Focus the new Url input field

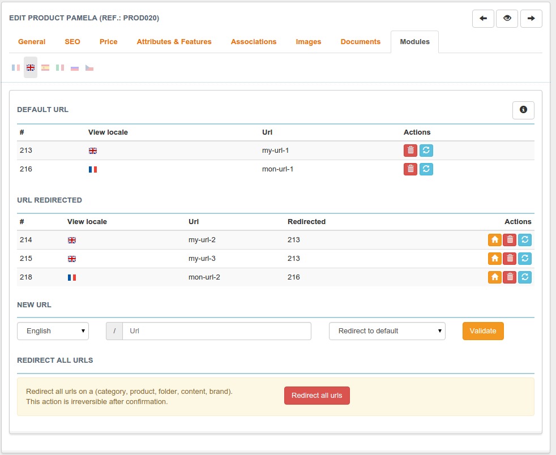216,331
